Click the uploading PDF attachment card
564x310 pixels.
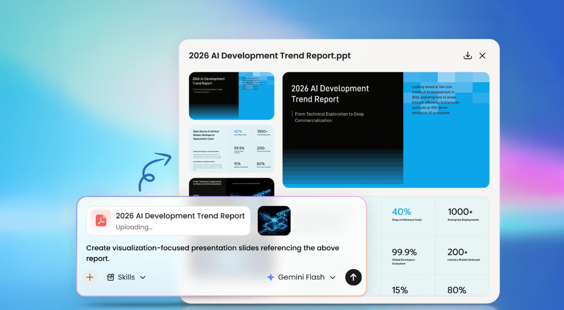click(x=168, y=221)
